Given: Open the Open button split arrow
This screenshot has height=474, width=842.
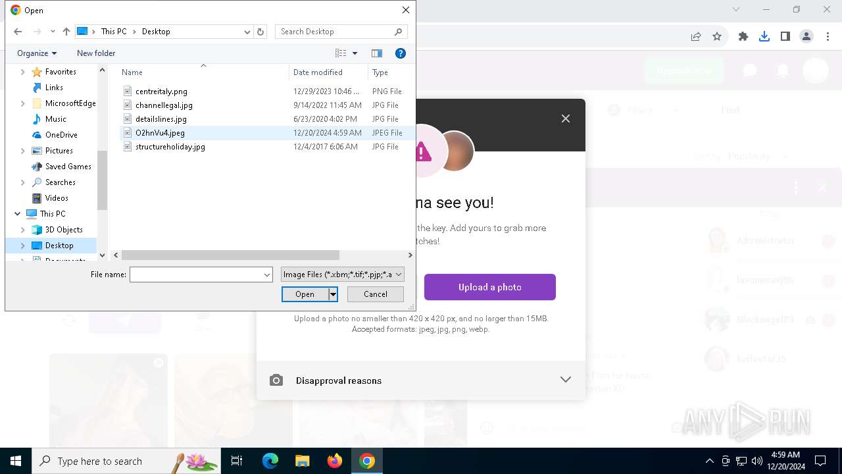Looking at the screenshot, I should (x=334, y=294).
